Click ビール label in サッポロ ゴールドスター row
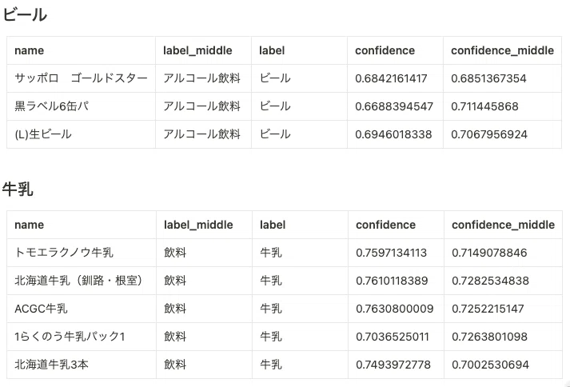The height and width of the screenshot is (387, 570). [x=275, y=78]
